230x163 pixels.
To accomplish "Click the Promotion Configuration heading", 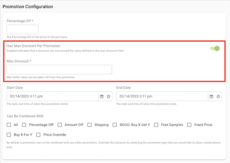I will [x=28, y=7].
